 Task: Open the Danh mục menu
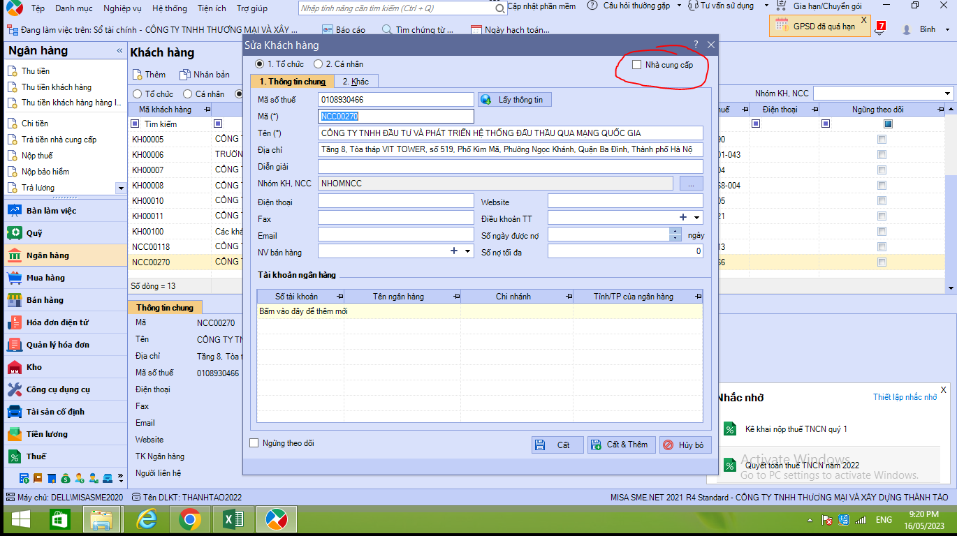(x=74, y=8)
